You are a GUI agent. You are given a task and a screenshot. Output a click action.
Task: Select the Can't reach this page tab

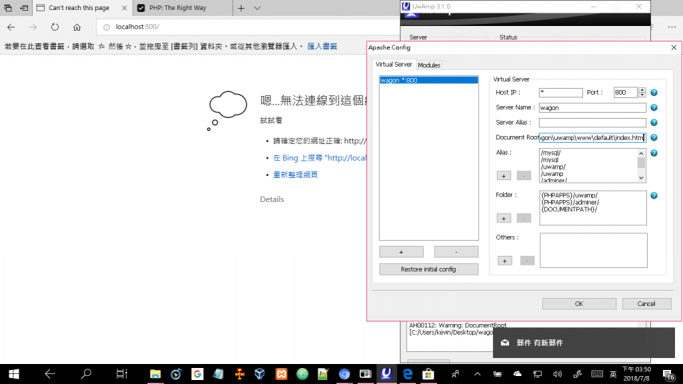pyautogui.click(x=79, y=8)
